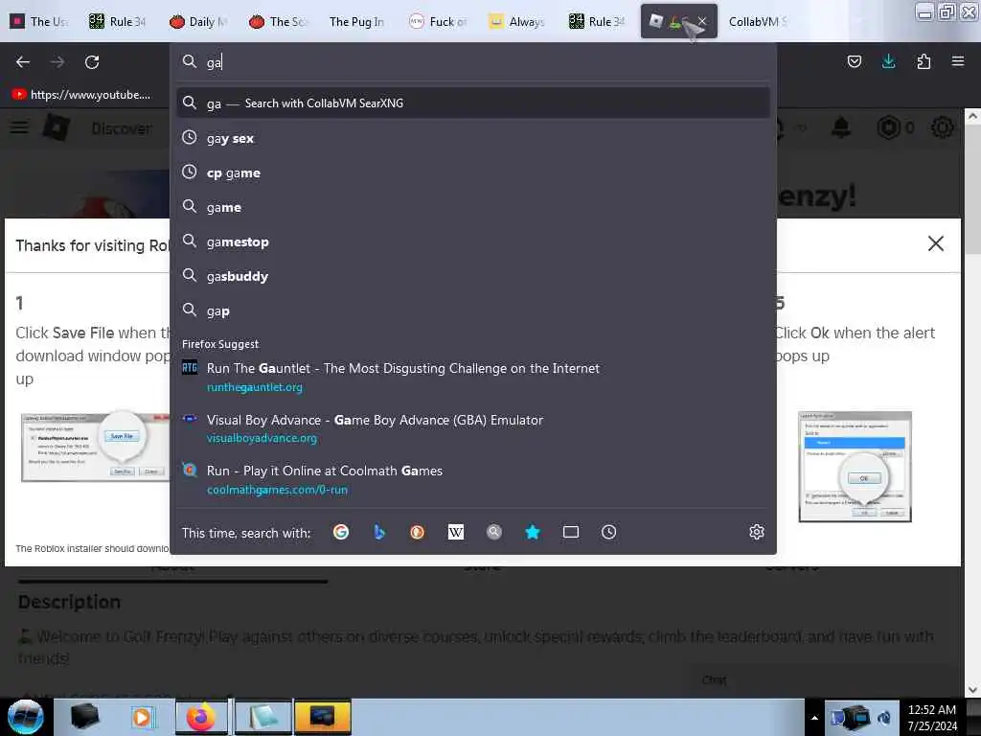The image size is (981, 736).
Task: Open search settings gear in dropdown
Action: point(757,532)
